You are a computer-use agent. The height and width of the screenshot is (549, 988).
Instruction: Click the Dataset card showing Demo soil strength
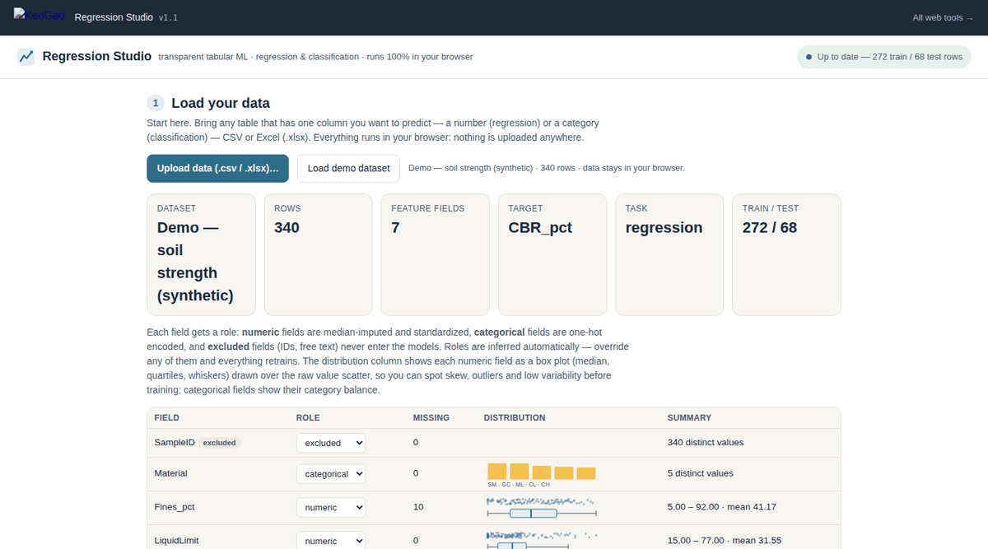click(x=202, y=254)
